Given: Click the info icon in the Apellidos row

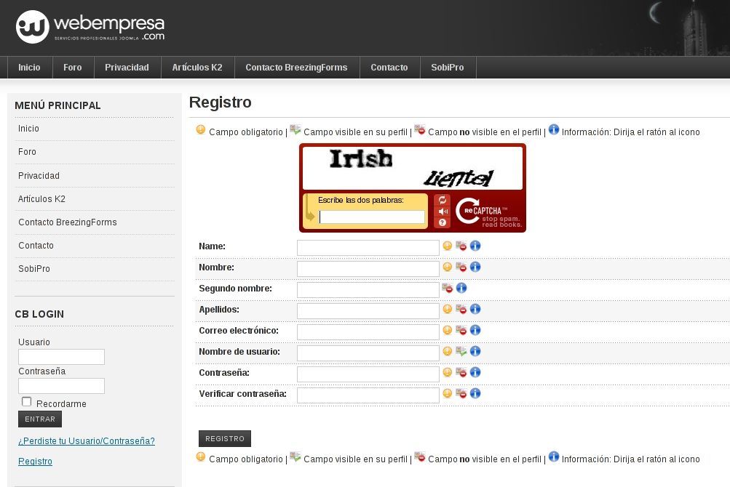Looking at the screenshot, I should [475, 309].
